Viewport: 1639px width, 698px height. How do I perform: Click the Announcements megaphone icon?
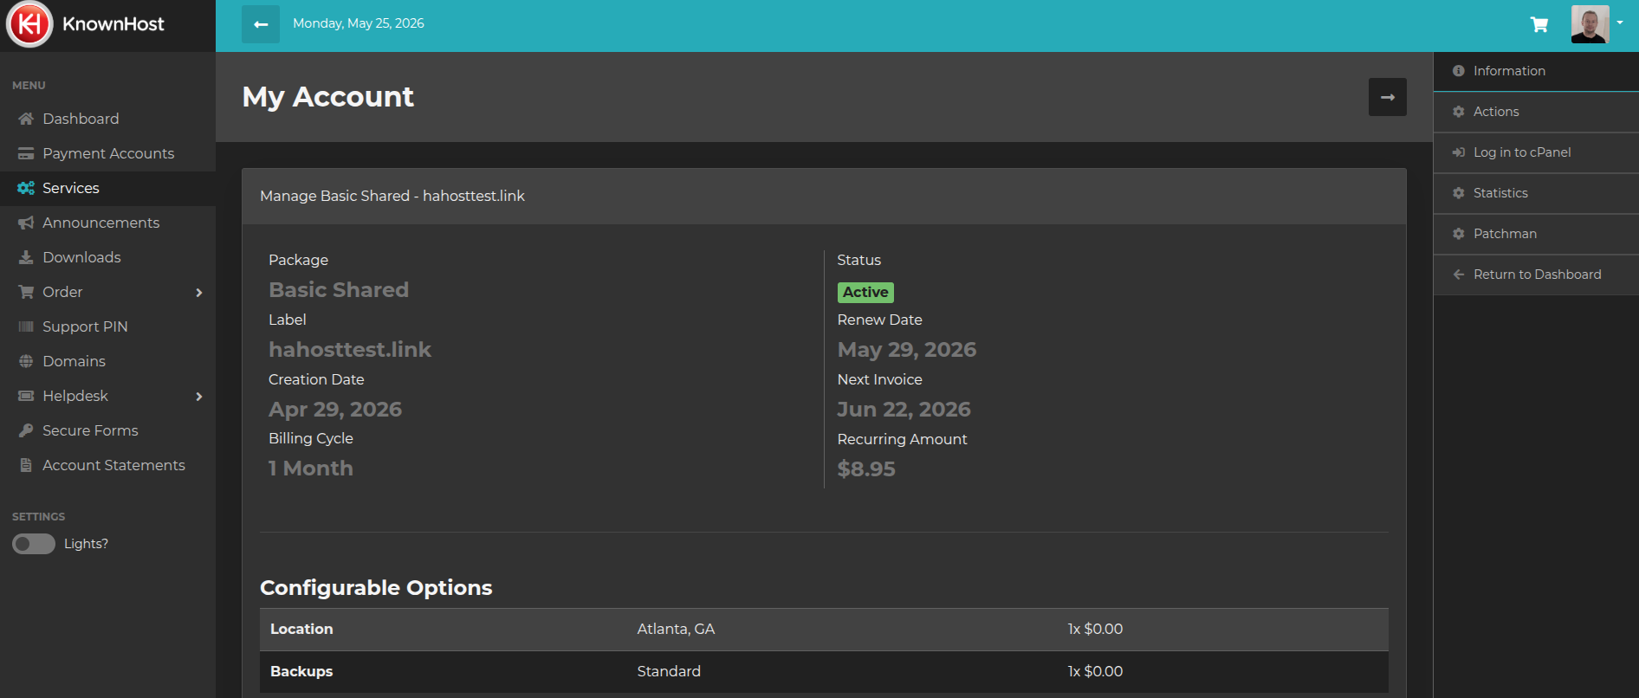coord(26,223)
